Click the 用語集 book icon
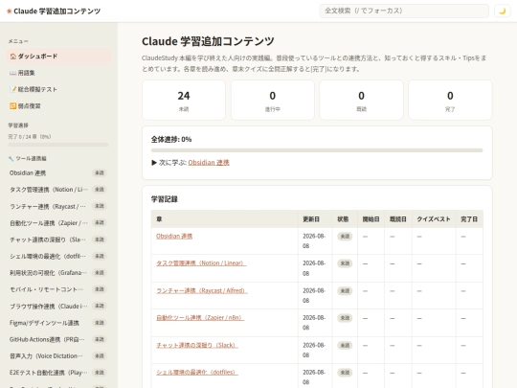Viewport: 517px width, 388px height. point(12,73)
